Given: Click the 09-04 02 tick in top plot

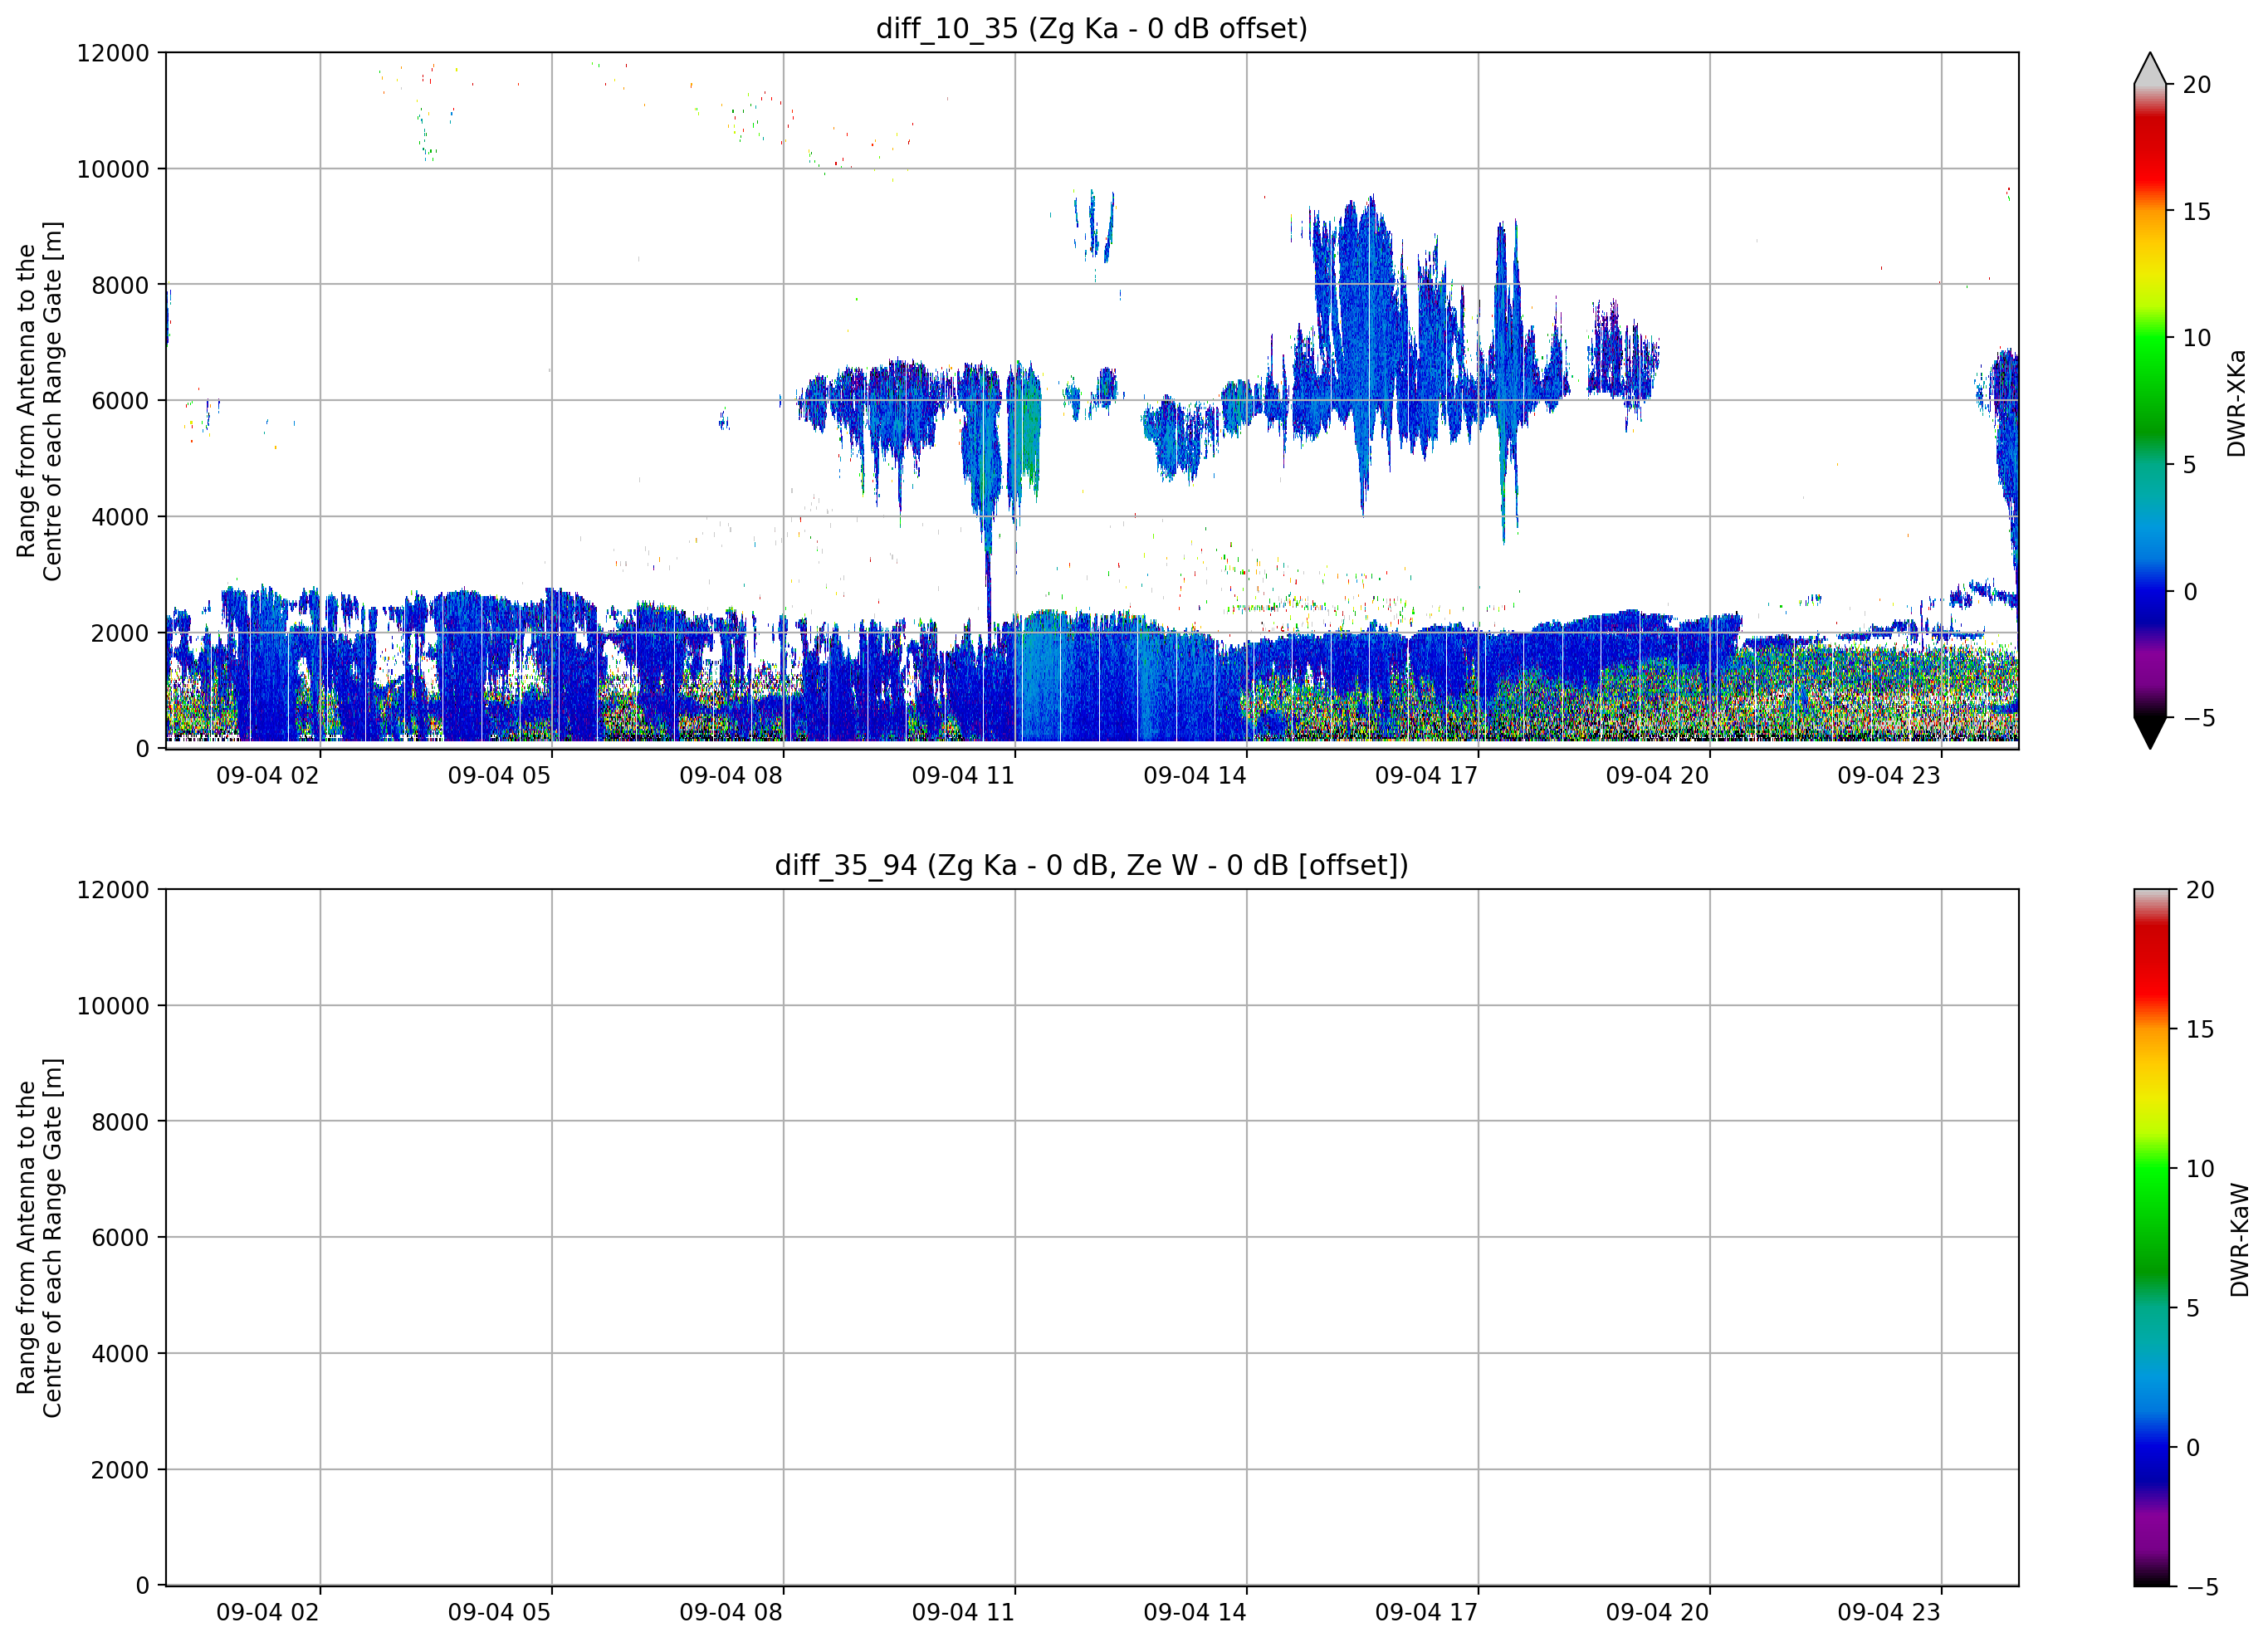Looking at the screenshot, I should pyautogui.click(x=267, y=775).
